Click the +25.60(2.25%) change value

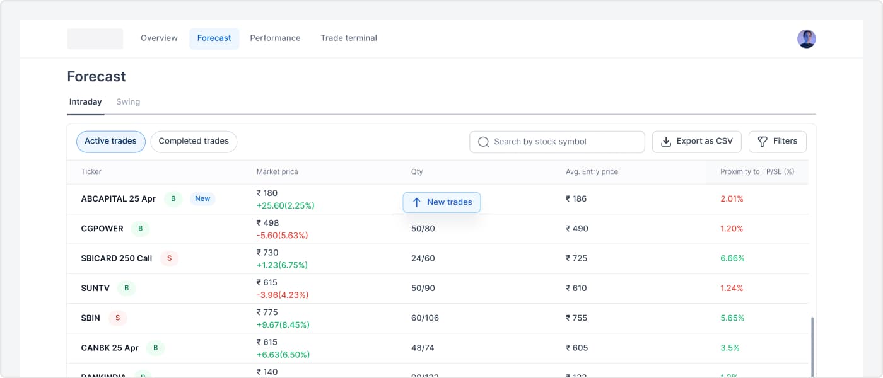point(286,205)
